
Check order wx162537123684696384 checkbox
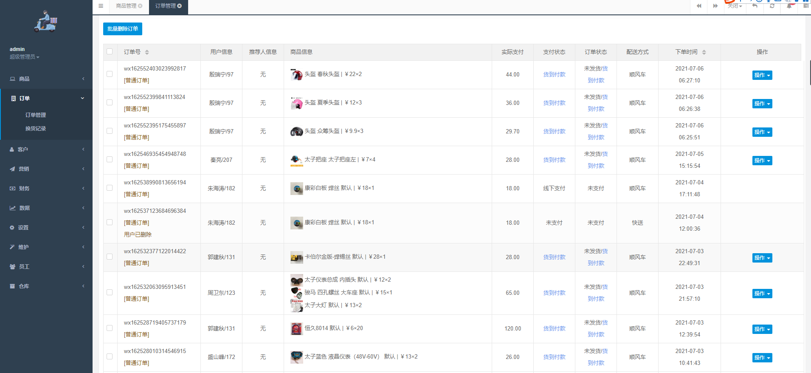pyautogui.click(x=110, y=222)
